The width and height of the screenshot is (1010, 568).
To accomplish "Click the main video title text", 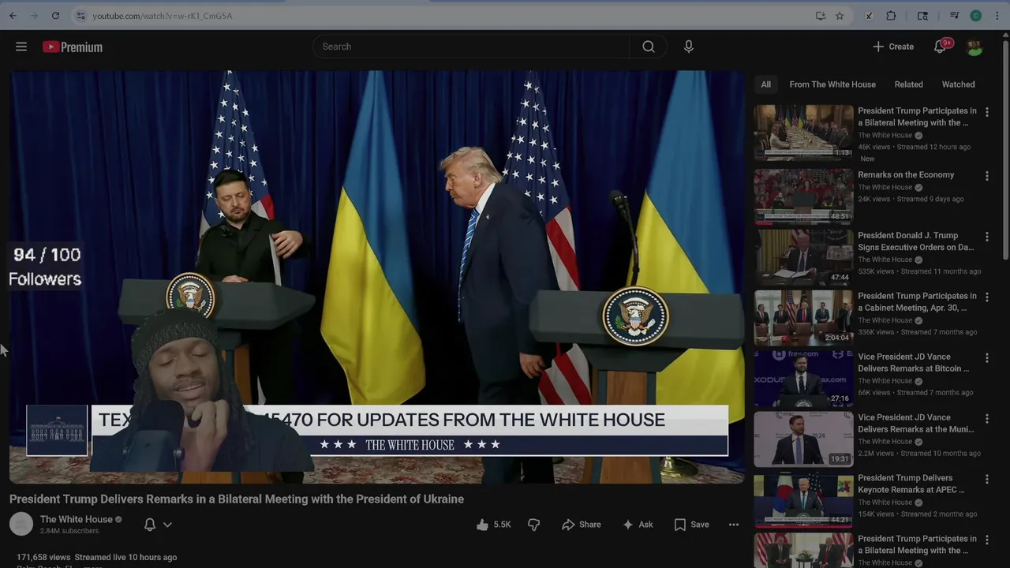I will 237,499.
